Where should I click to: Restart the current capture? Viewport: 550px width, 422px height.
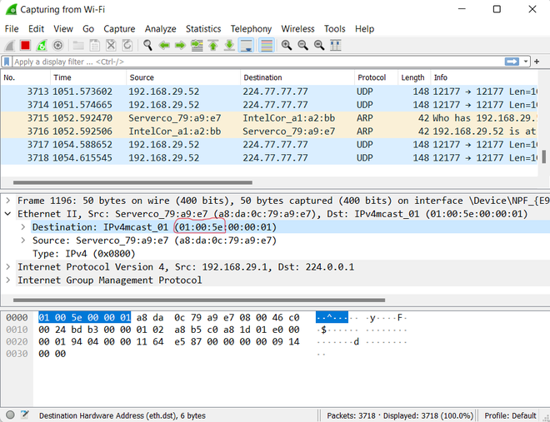pos(42,46)
